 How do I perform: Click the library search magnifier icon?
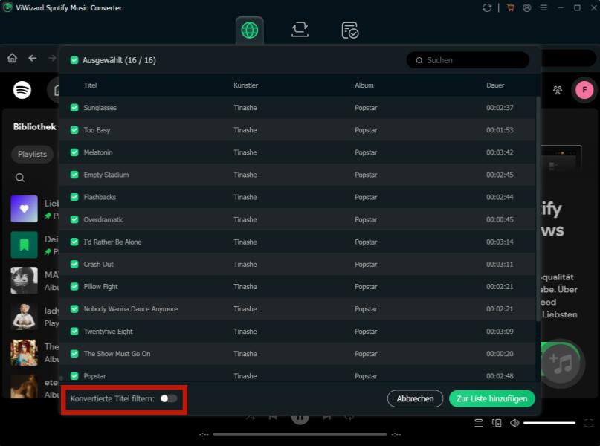click(20, 178)
